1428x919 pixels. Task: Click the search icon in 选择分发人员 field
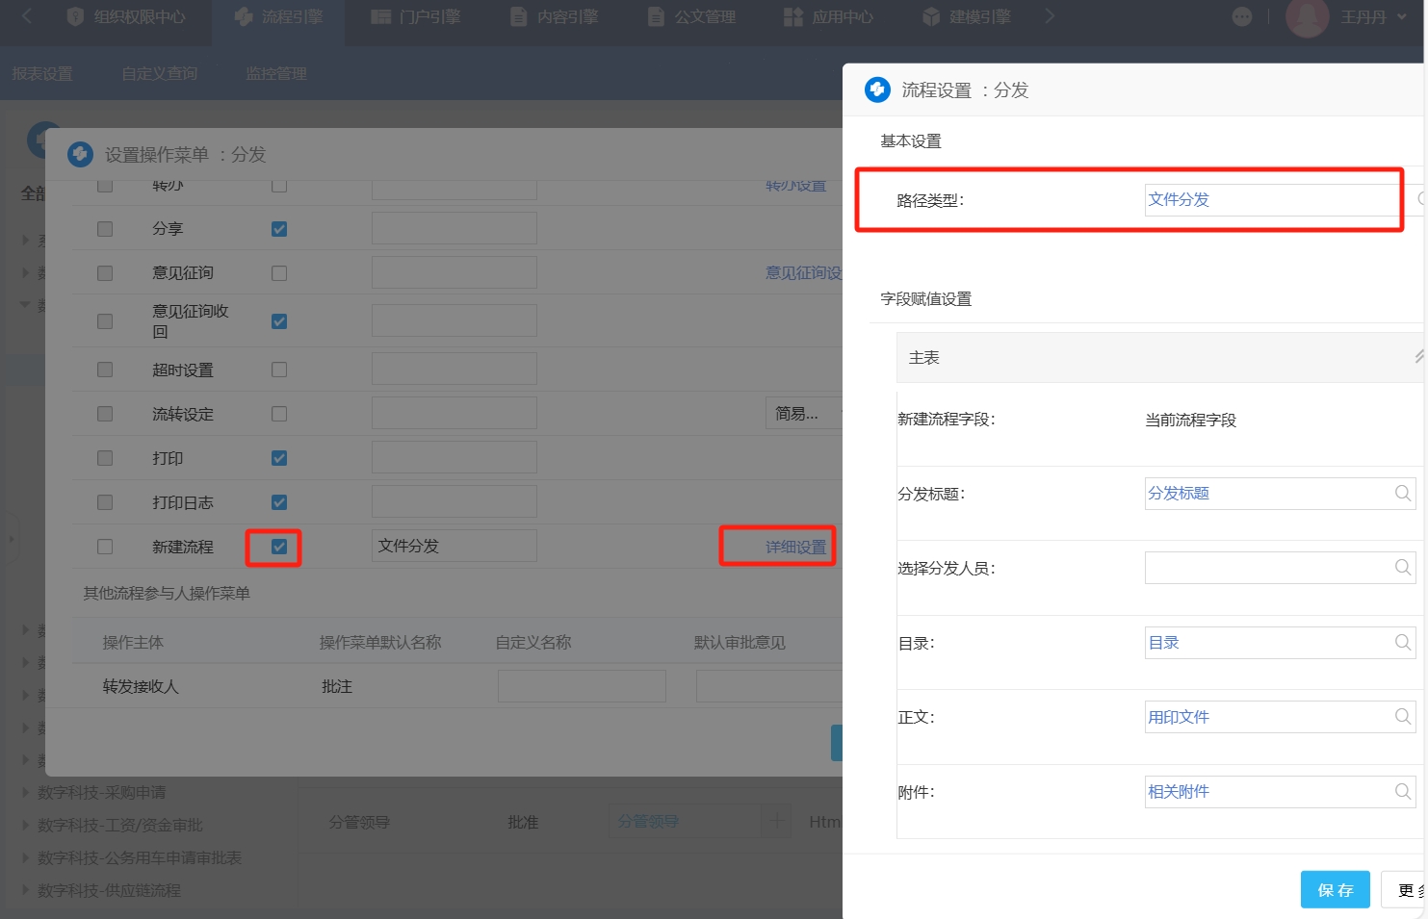coord(1402,568)
